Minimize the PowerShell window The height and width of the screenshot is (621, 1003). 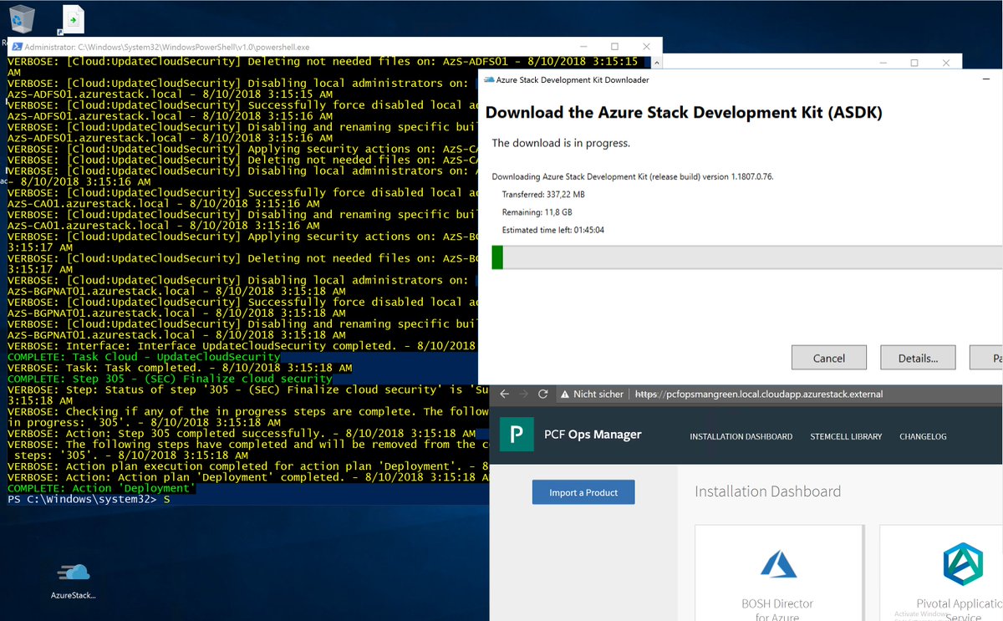[583, 47]
